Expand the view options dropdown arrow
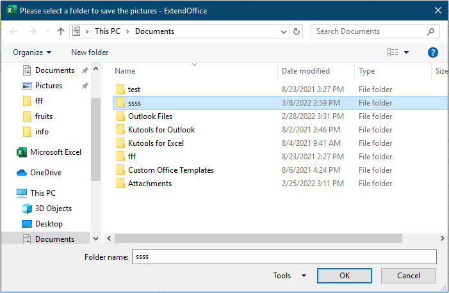 pos(407,52)
